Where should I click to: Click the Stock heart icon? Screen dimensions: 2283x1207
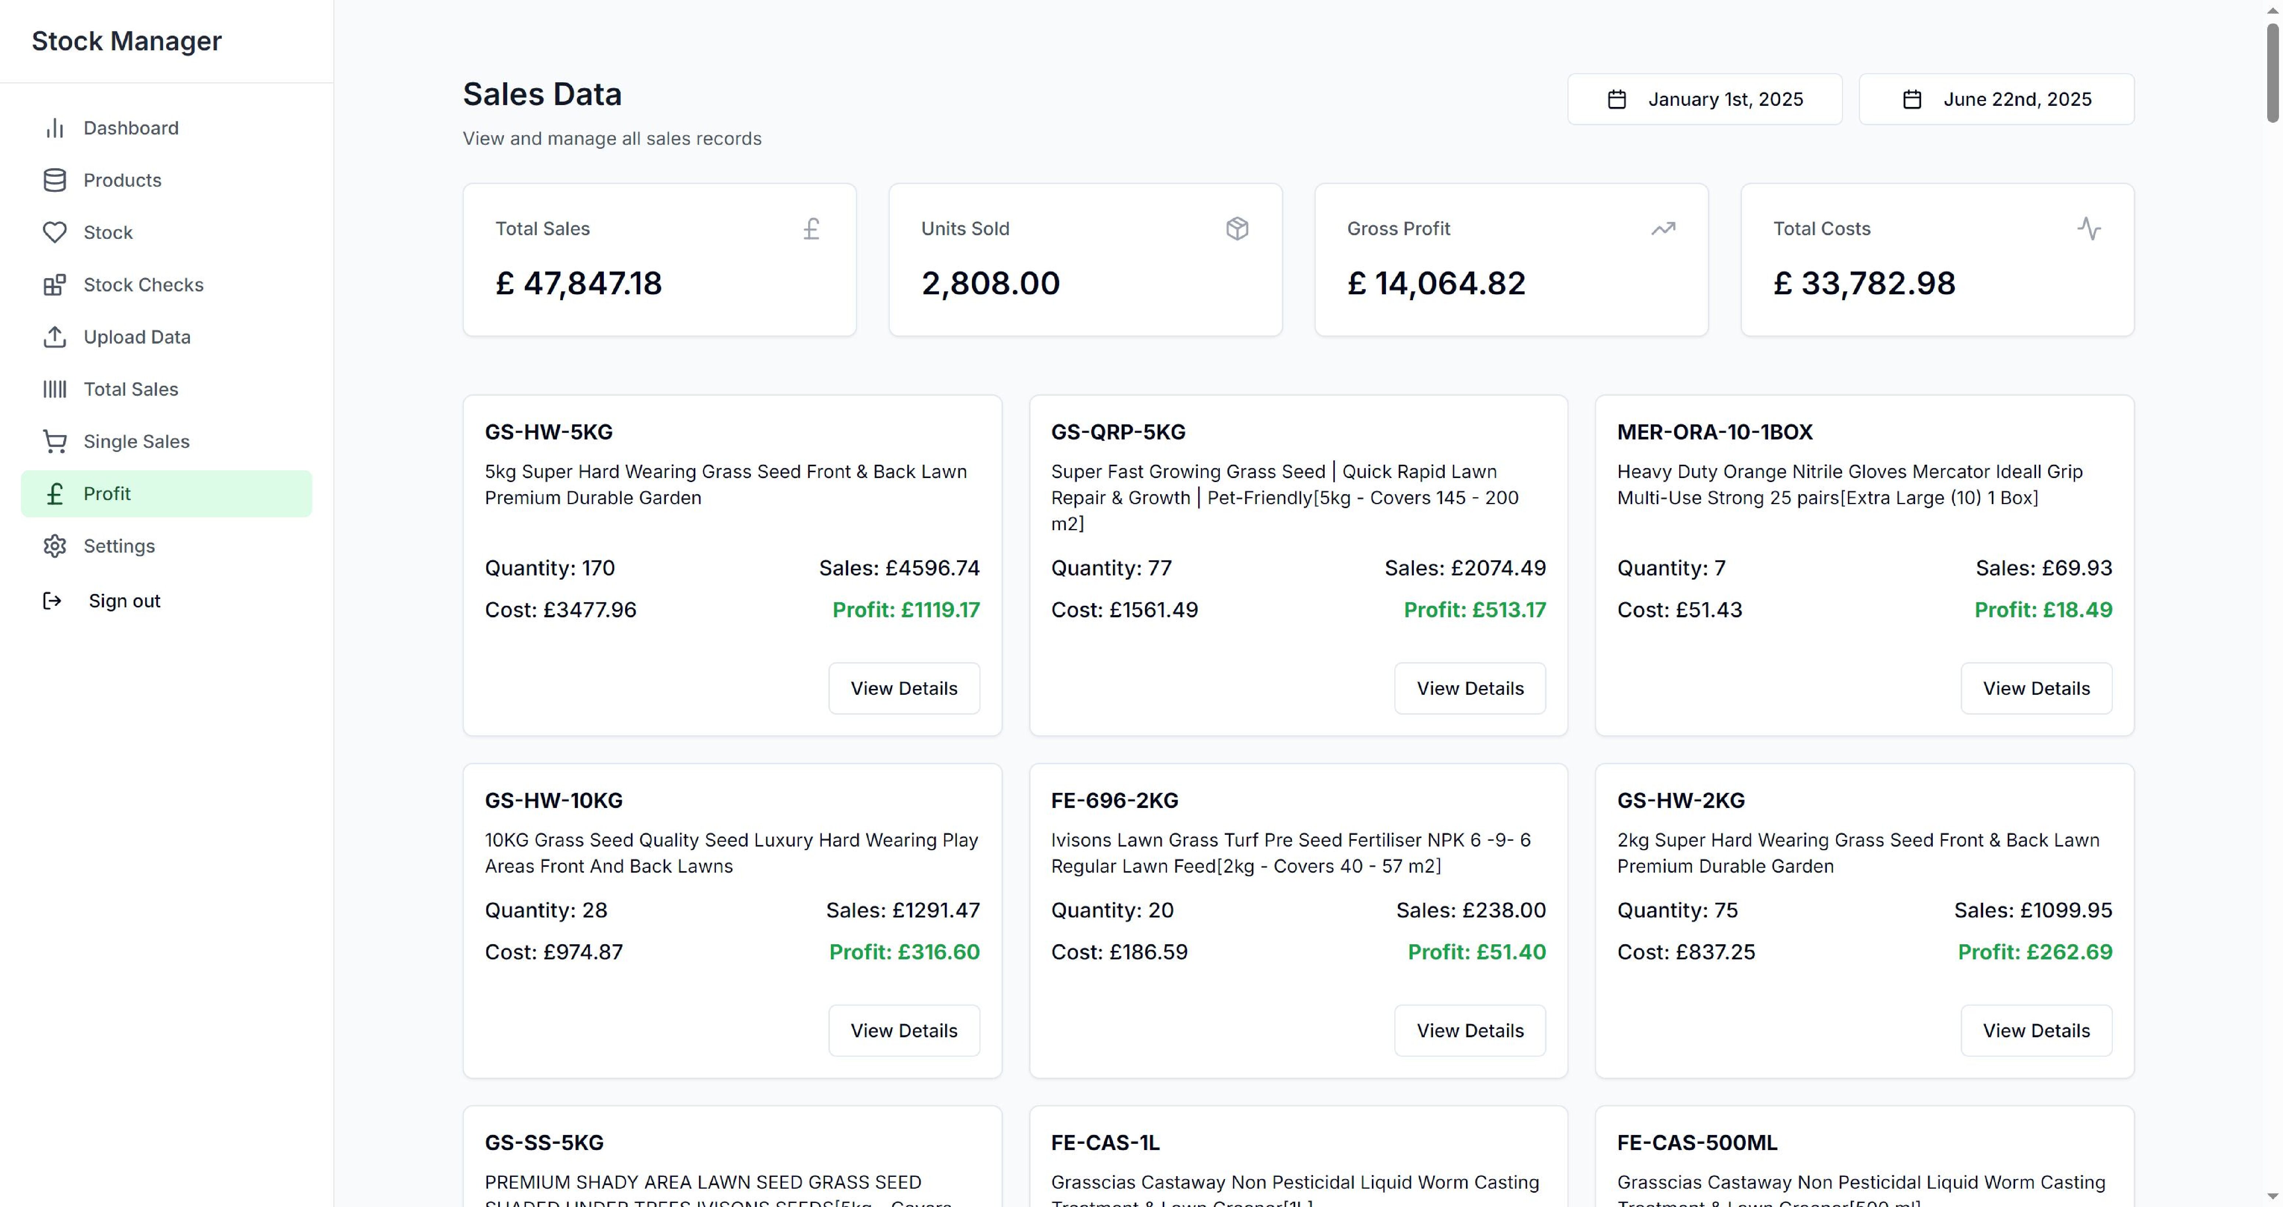[55, 232]
